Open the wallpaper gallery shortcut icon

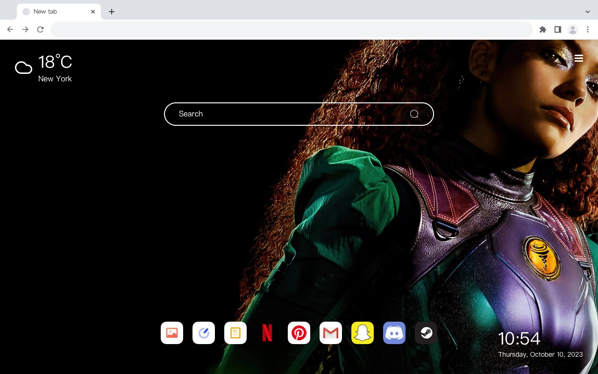(x=172, y=333)
